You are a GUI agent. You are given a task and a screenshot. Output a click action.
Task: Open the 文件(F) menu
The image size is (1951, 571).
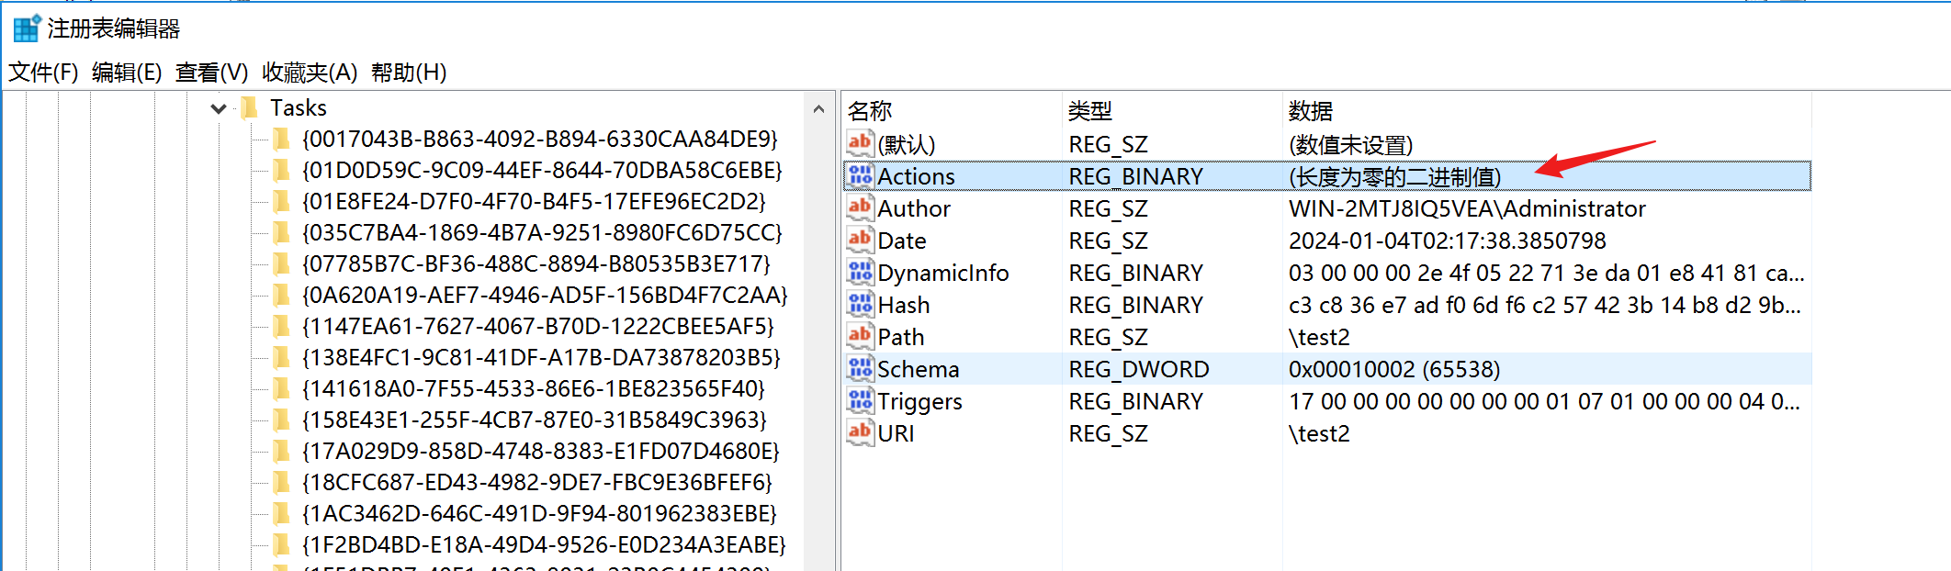pos(43,73)
